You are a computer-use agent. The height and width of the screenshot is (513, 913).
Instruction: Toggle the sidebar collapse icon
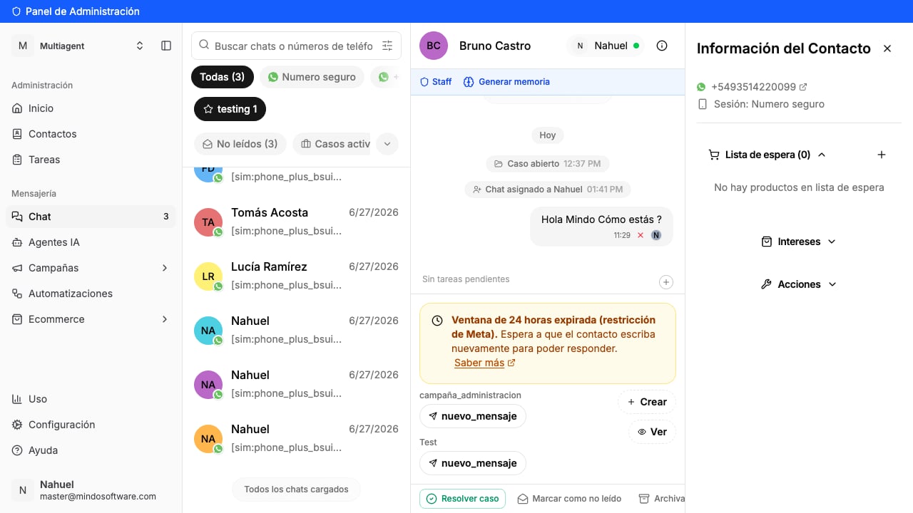(166, 46)
